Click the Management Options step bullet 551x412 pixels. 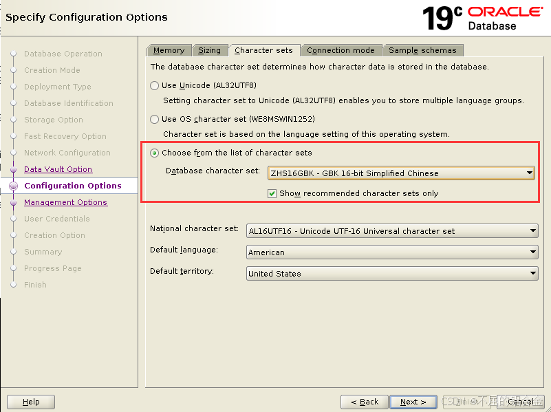[x=13, y=203]
